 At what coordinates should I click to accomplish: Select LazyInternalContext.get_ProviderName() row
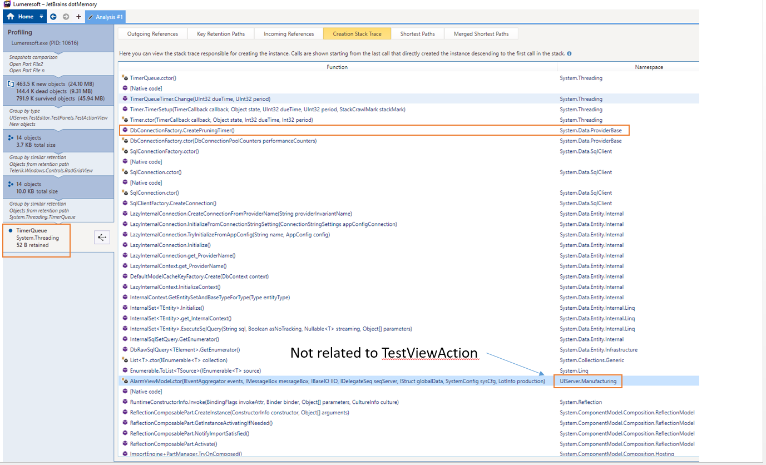tap(409, 266)
